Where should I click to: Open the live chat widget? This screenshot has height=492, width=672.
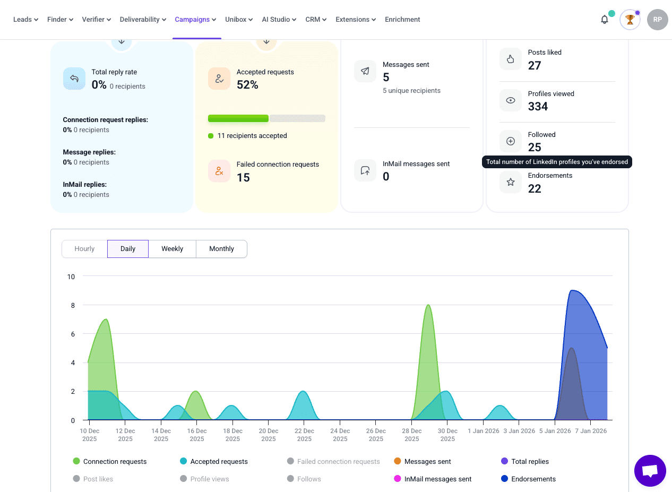tap(650, 470)
